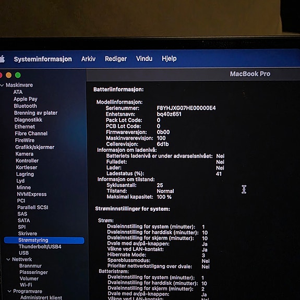The image size is (300, 300).
Task: Click the yellow minimize window button
Action: tap(9, 75)
